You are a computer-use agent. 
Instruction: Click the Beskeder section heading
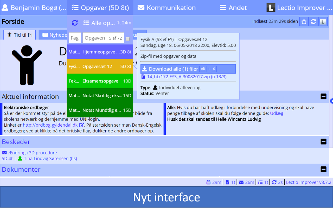click(16, 142)
